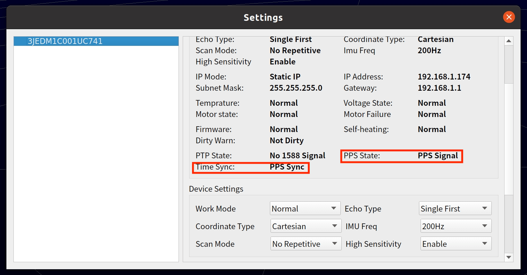Click the PPS Signal state value
527x275 pixels.
[x=438, y=155]
